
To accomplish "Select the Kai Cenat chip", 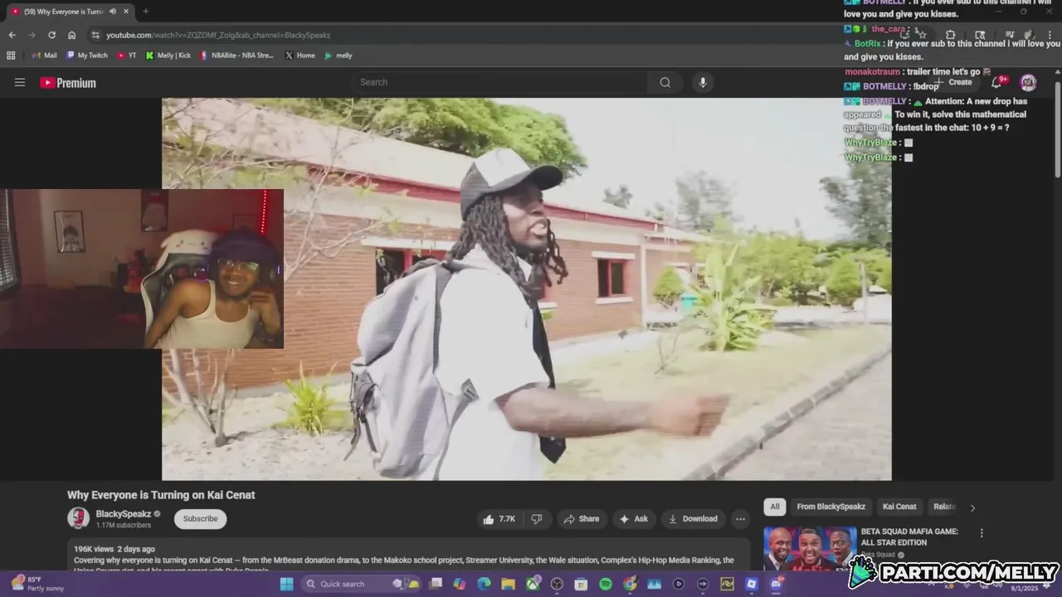I will coord(899,507).
